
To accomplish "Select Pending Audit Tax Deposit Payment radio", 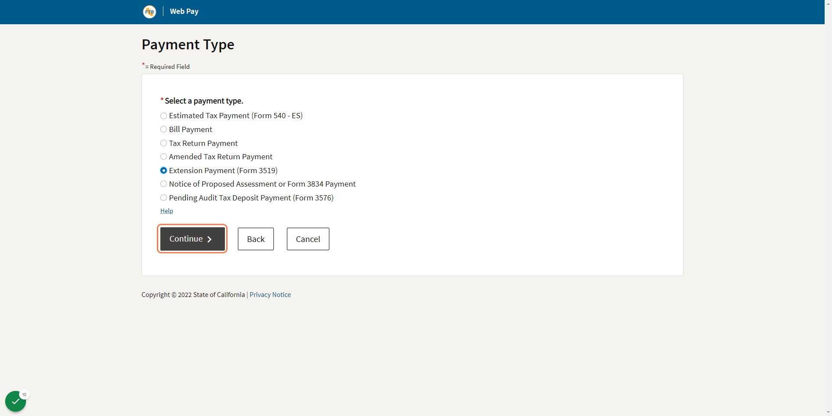I will 163,198.
